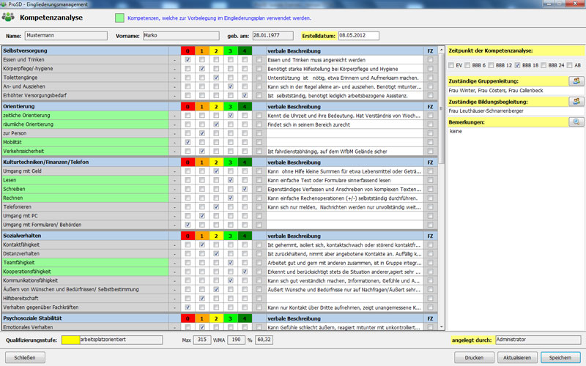Click the Bemerkungen magnifier icon
Screen dimensions: 586x366
pos(575,122)
